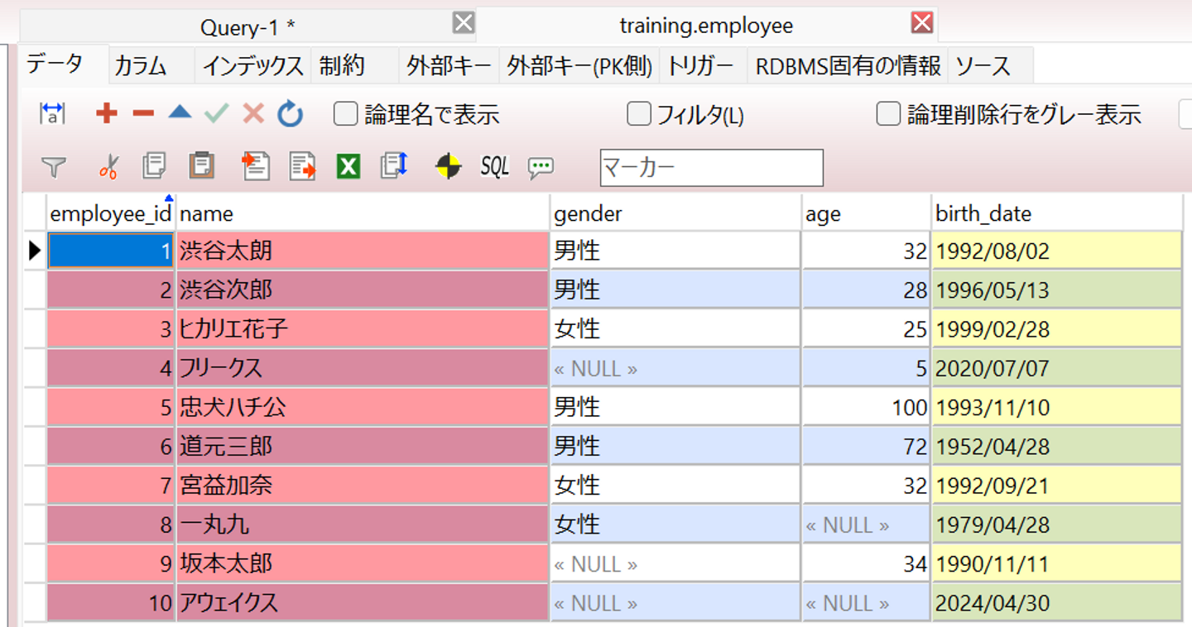
Task: Check the 論理削除行をグレー表示 option
Action: (x=888, y=114)
